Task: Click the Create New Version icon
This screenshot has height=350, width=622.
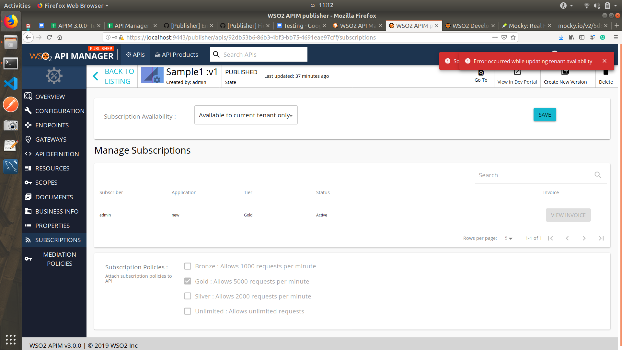Action: (566, 72)
